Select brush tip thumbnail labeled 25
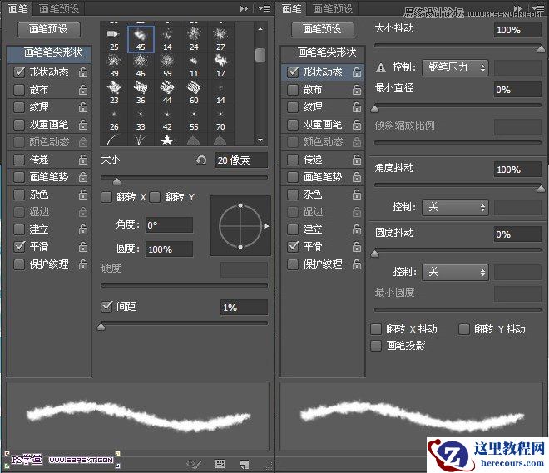Viewport: 549px width, 473px height. 114,39
